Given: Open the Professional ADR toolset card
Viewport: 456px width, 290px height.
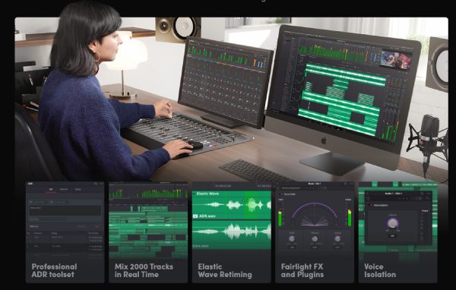Looking at the screenshot, I should click(65, 232).
